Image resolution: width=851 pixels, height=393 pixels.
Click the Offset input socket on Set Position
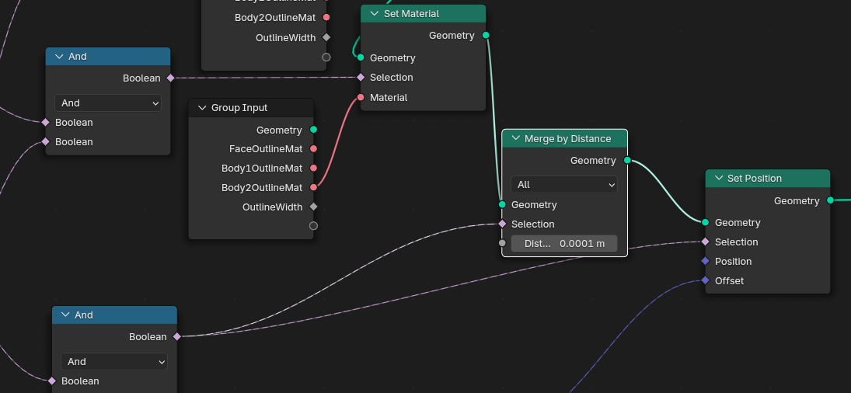pyautogui.click(x=705, y=281)
